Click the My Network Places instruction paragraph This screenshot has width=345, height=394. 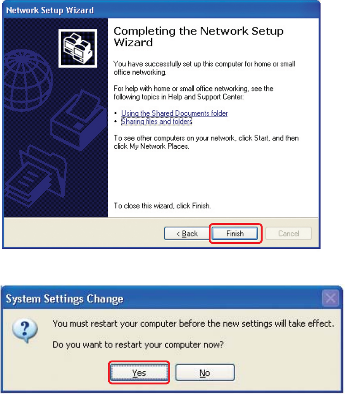point(206,142)
